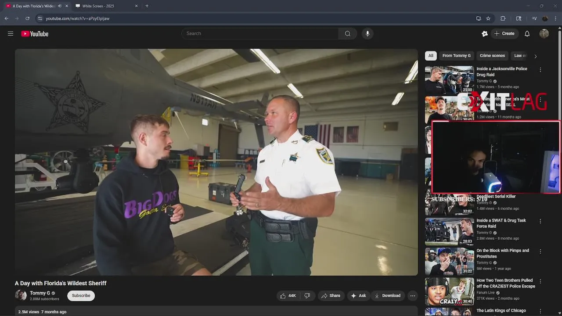Image resolution: width=562 pixels, height=316 pixels.
Task: Click the sparkle icon left of Create
Action: (485, 34)
